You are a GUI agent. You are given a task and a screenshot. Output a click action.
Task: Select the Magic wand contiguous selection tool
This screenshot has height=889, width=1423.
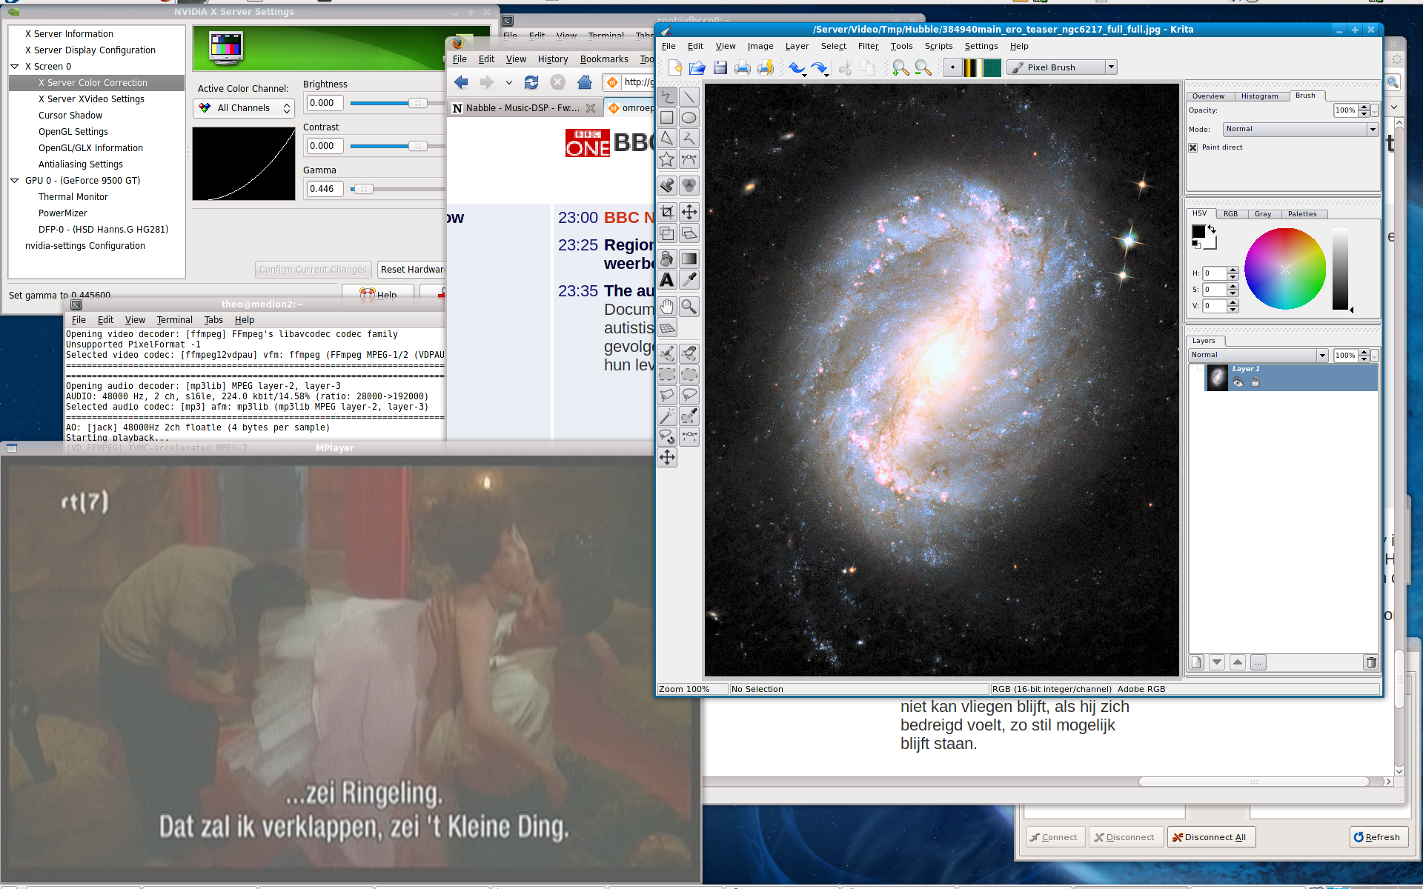click(667, 416)
